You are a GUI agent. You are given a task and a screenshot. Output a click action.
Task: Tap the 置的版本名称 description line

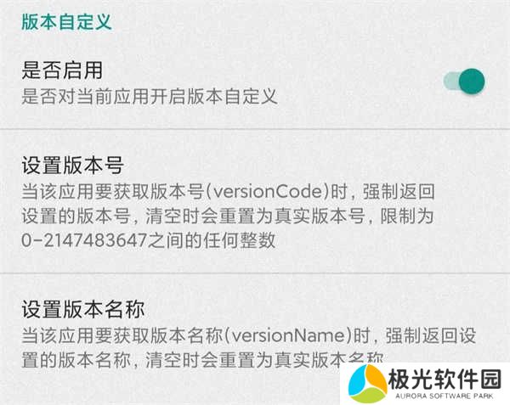202,360
